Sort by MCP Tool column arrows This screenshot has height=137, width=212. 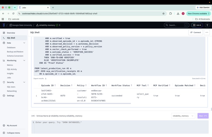[148, 85]
